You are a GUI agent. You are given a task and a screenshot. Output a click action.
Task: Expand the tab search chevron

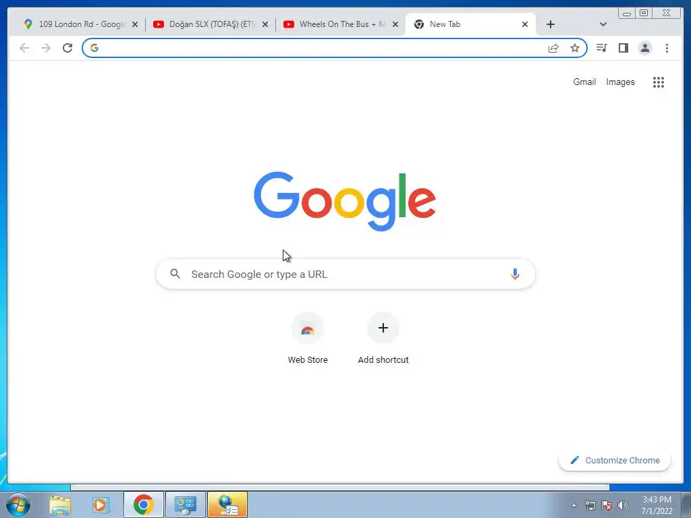point(603,24)
